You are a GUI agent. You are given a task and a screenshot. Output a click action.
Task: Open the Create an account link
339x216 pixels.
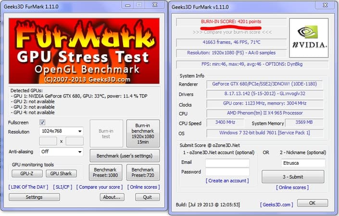(x=227, y=181)
